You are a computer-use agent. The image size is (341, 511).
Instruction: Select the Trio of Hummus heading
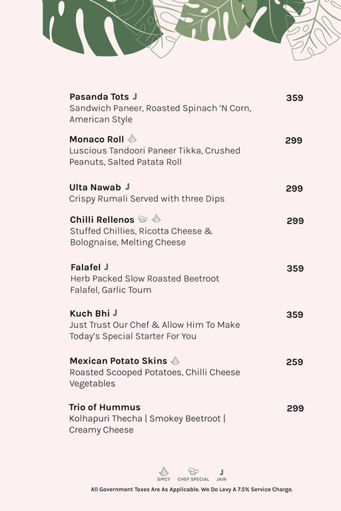pos(105,407)
